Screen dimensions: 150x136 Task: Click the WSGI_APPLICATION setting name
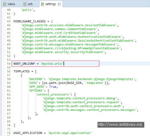(x=28, y=133)
